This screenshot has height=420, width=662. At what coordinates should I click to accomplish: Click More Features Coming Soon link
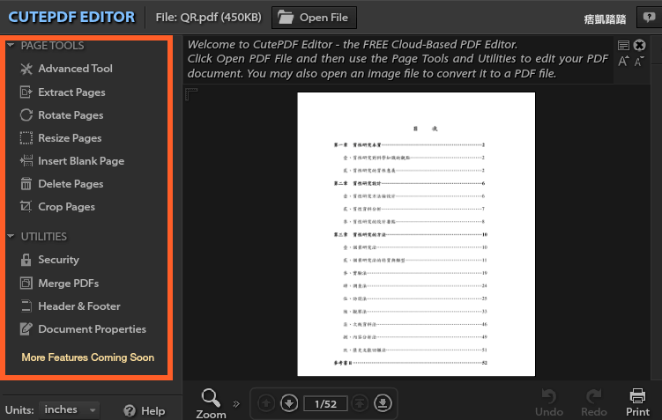[88, 357]
